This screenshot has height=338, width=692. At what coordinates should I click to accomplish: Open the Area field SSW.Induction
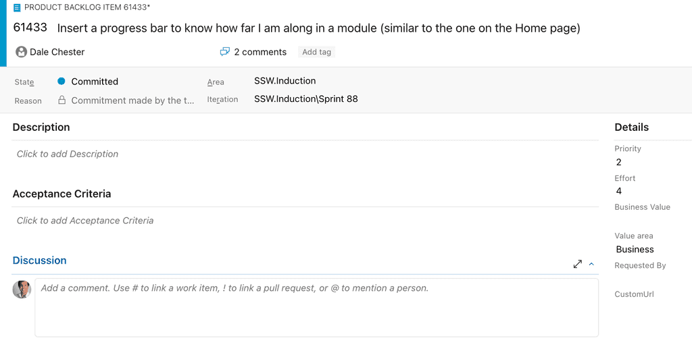click(x=285, y=81)
